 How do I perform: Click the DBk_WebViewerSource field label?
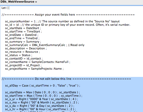[x=19, y=2]
